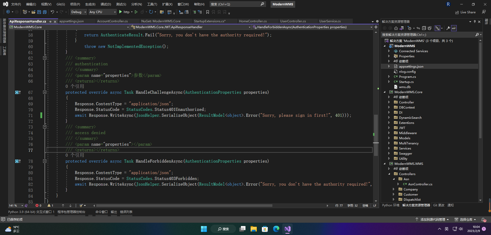Toggle the pin on the ApiResponseHandler.cs tab
This screenshot has width=491, height=235.
pyautogui.click(x=50, y=22)
